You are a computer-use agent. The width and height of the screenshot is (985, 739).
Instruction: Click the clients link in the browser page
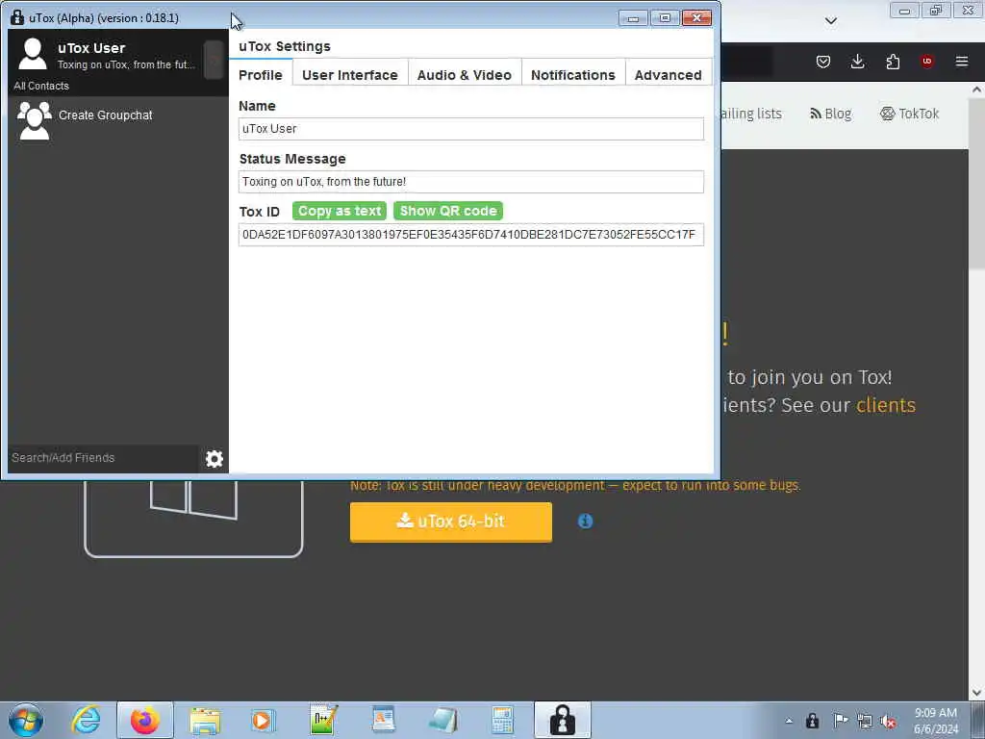point(886,405)
